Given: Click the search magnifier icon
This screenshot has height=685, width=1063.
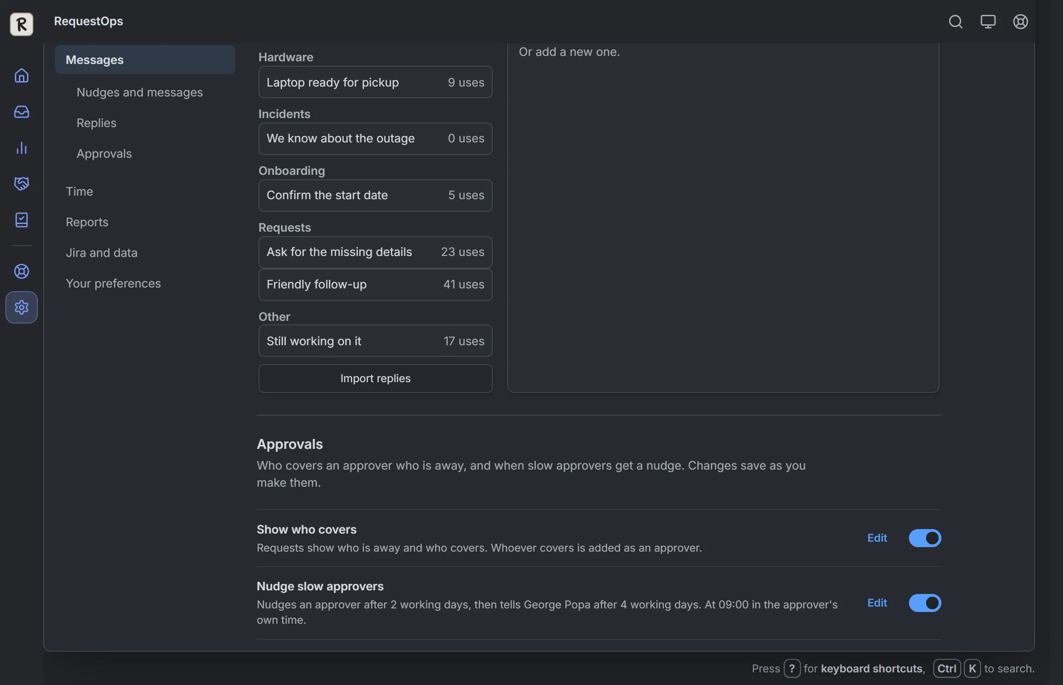Looking at the screenshot, I should point(955,22).
